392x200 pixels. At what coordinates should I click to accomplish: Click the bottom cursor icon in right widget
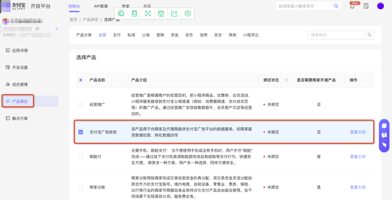click(x=384, y=145)
